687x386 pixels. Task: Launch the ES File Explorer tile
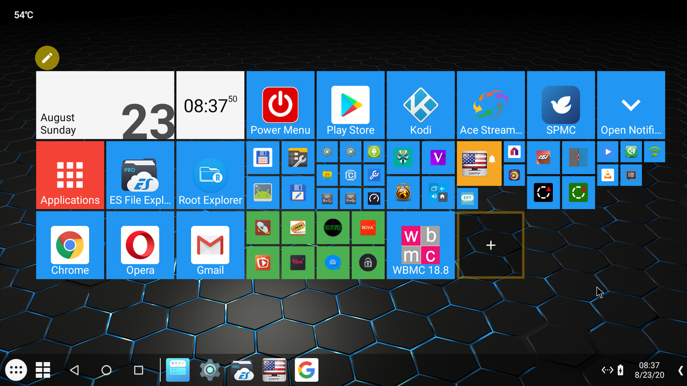(140, 175)
